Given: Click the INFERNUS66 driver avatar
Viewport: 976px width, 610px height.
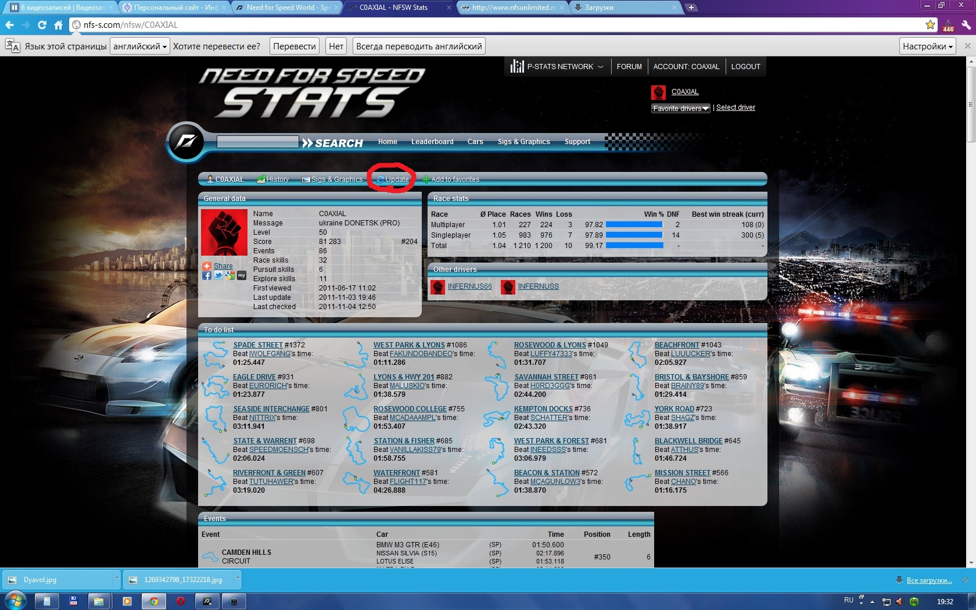Looking at the screenshot, I should [x=438, y=286].
